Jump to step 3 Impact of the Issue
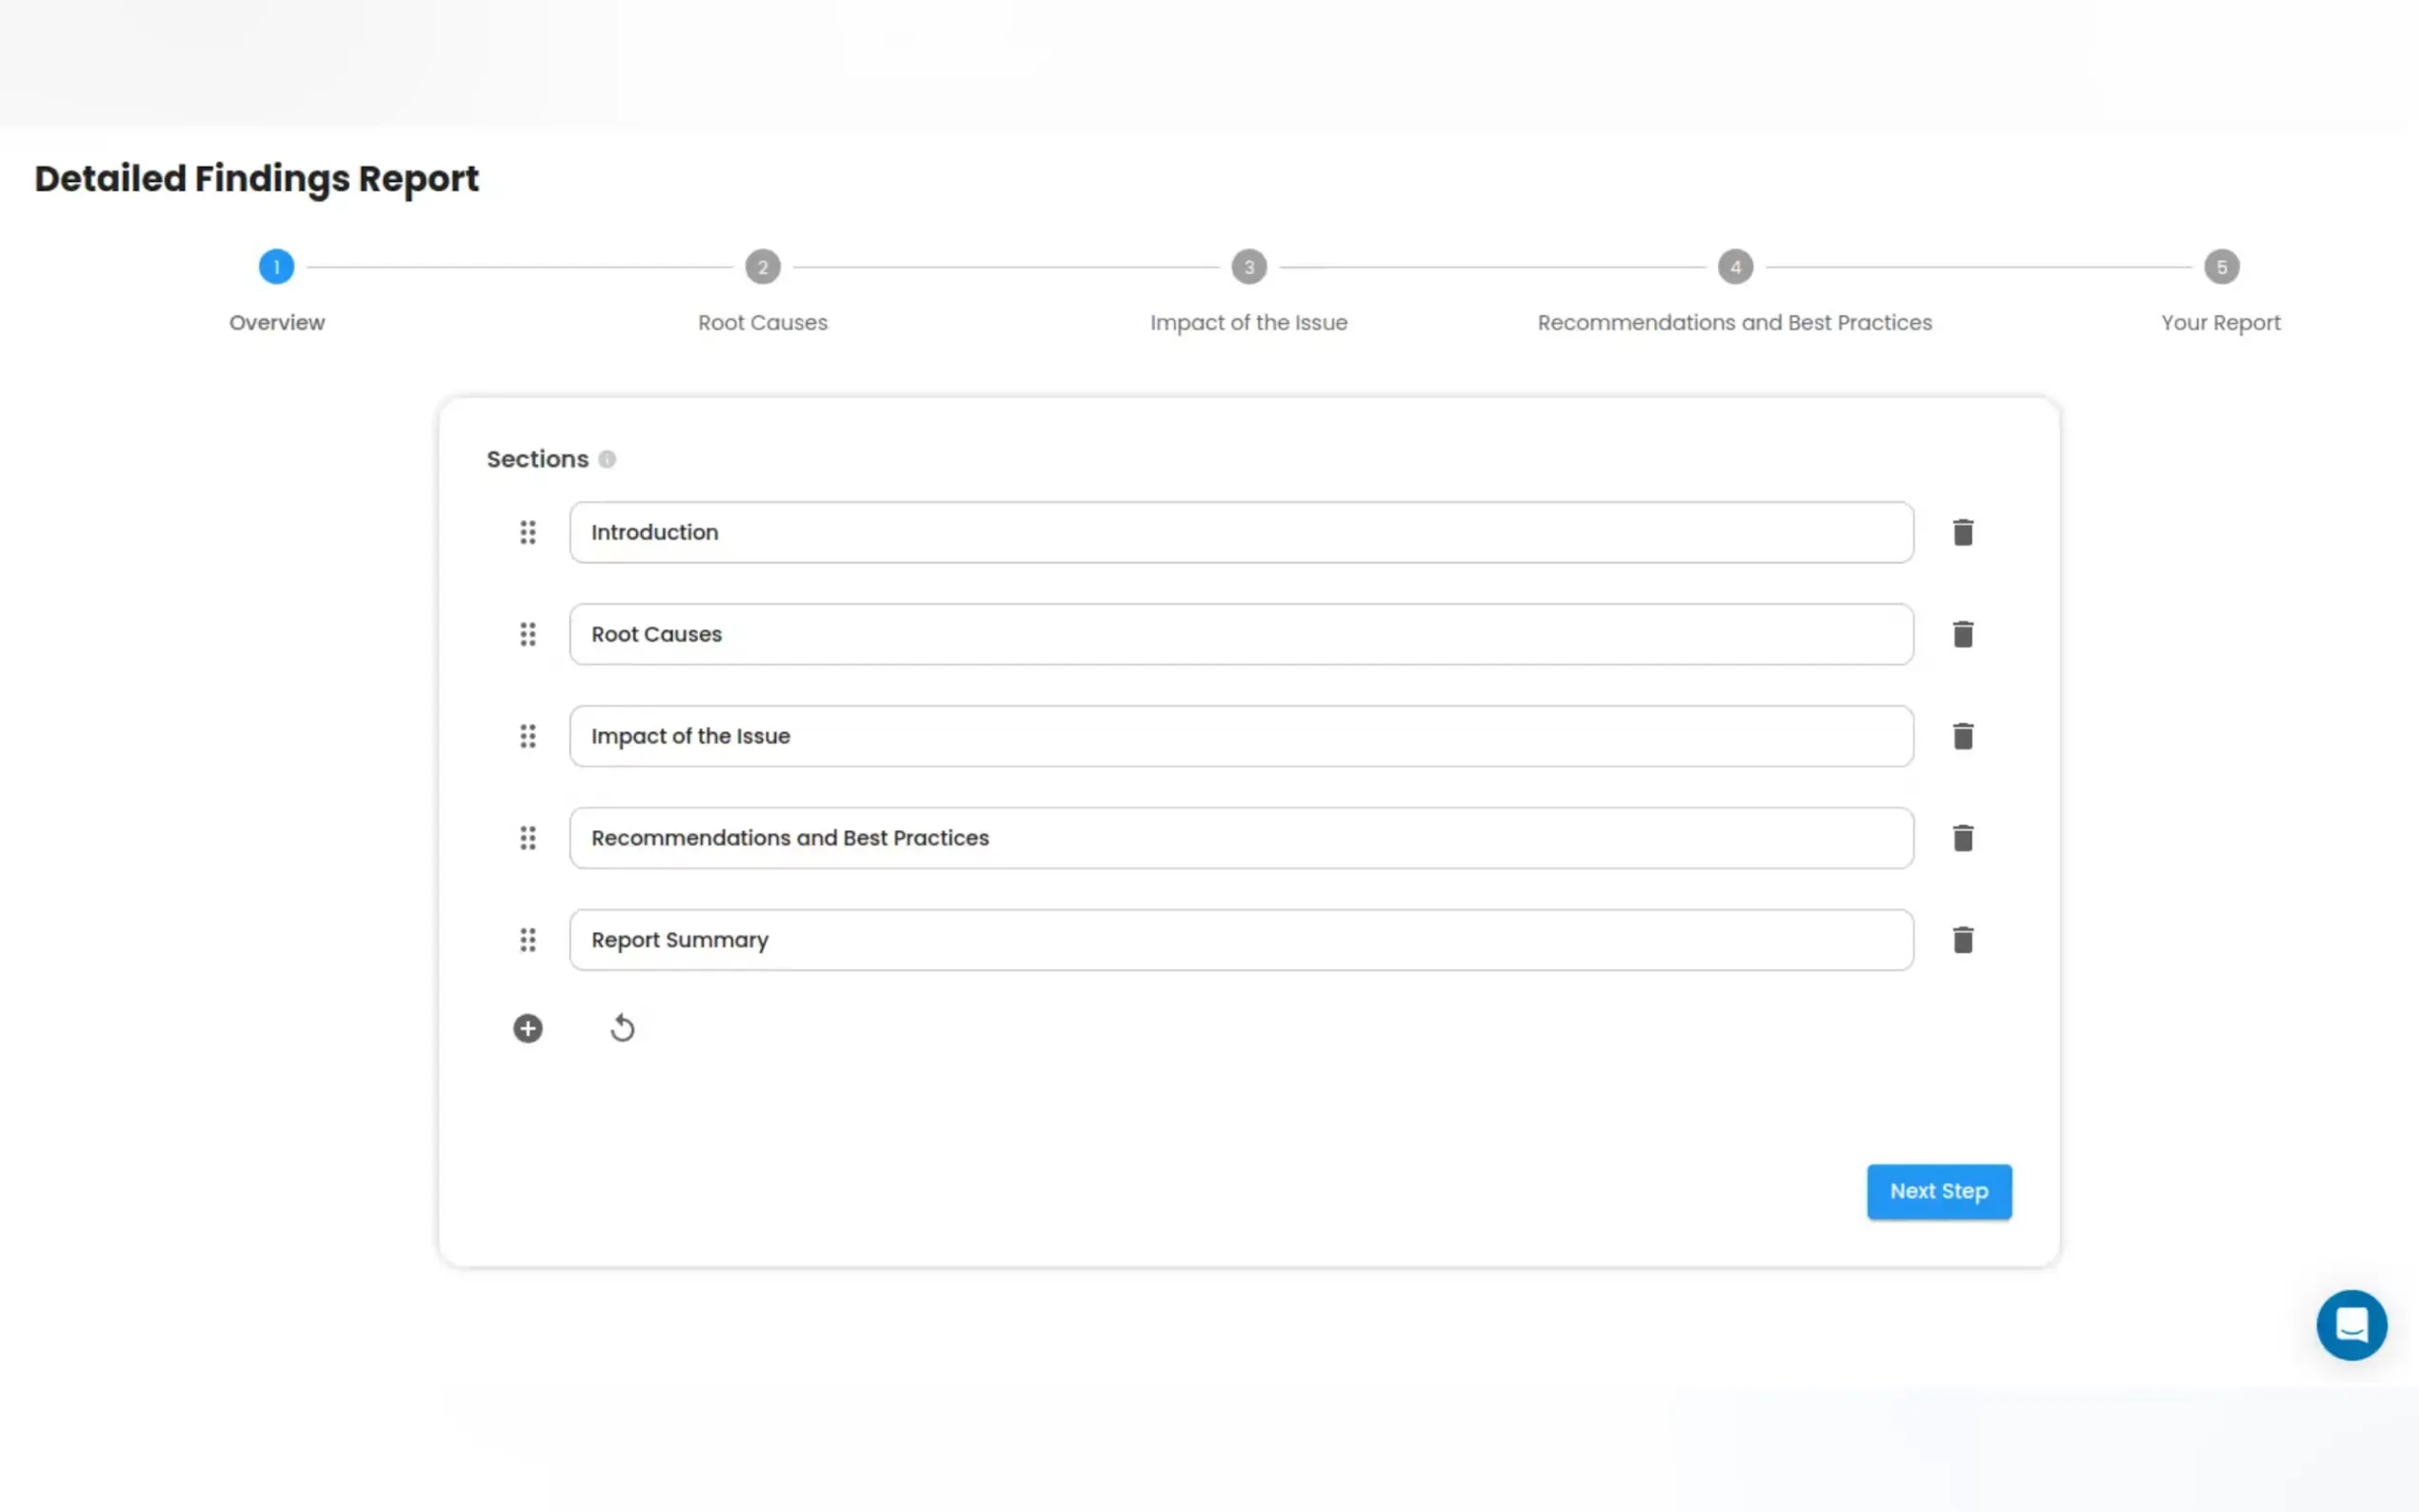Image resolution: width=2419 pixels, height=1512 pixels. pos(1248,267)
